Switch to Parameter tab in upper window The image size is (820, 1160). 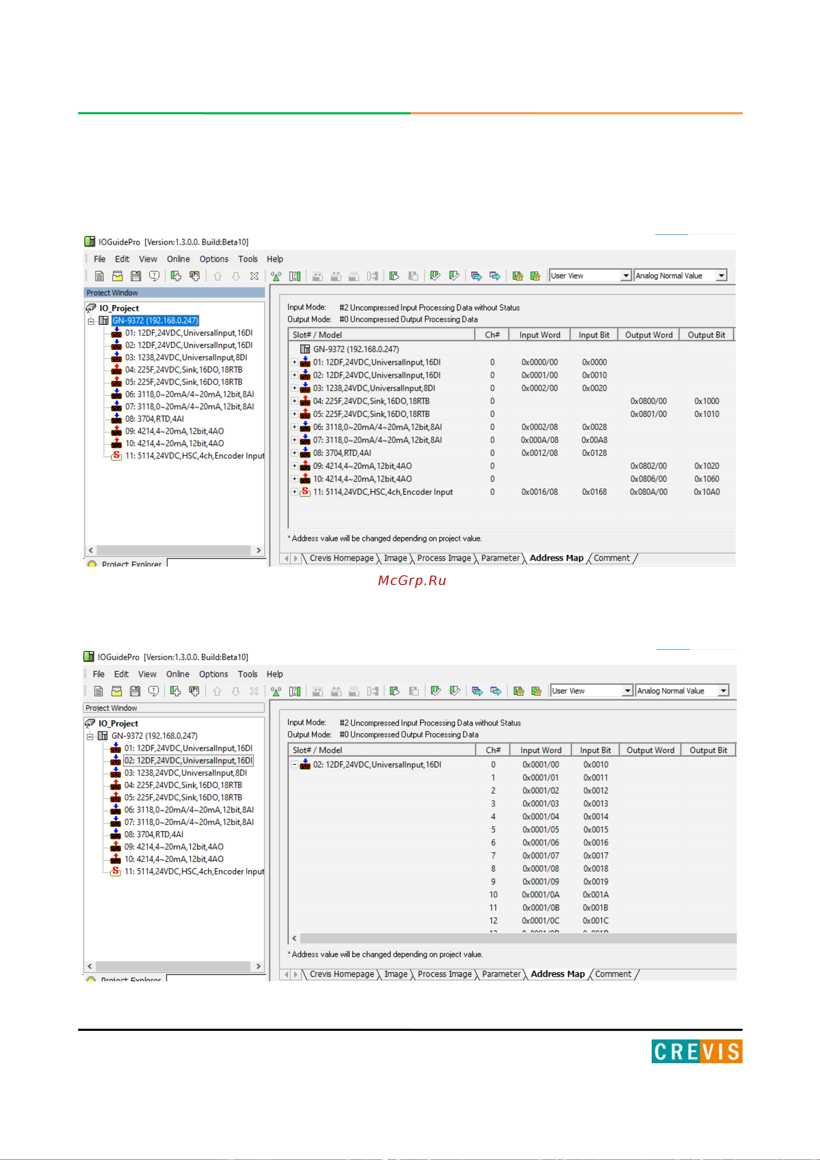(500, 558)
